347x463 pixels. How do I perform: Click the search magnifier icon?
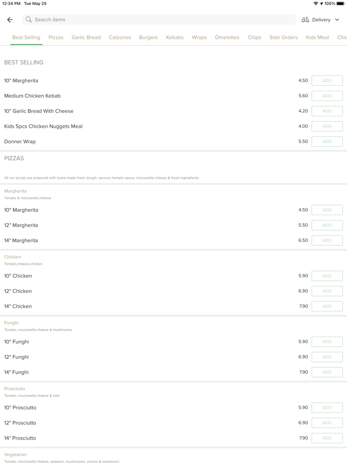(x=29, y=20)
